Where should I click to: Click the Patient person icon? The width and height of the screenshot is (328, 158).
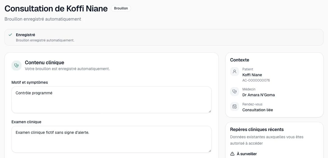pos(235,71)
